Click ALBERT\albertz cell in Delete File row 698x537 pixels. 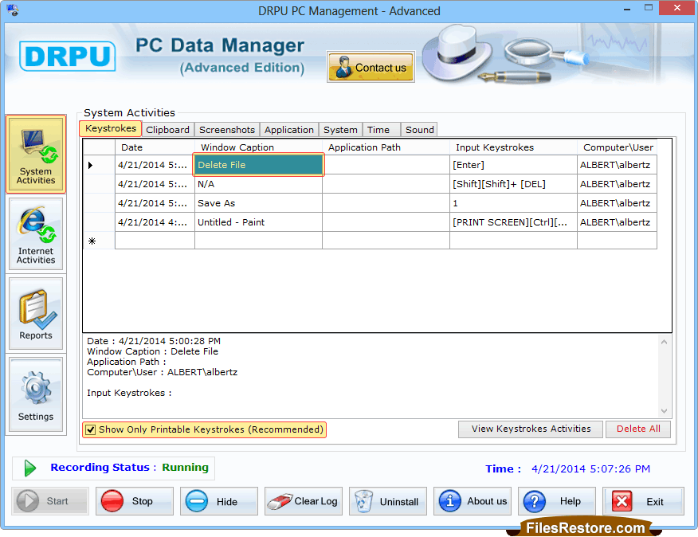pos(617,165)
